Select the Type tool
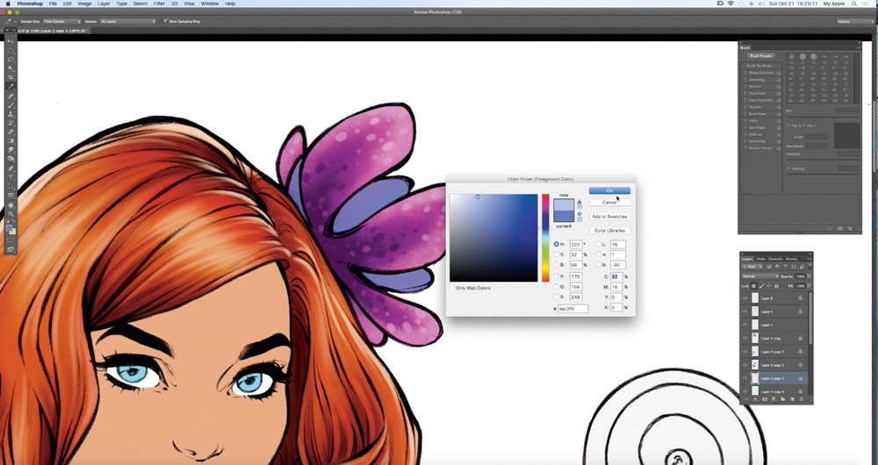The height and width of the screenshot is (465, 878). click(x=10, y=176)
